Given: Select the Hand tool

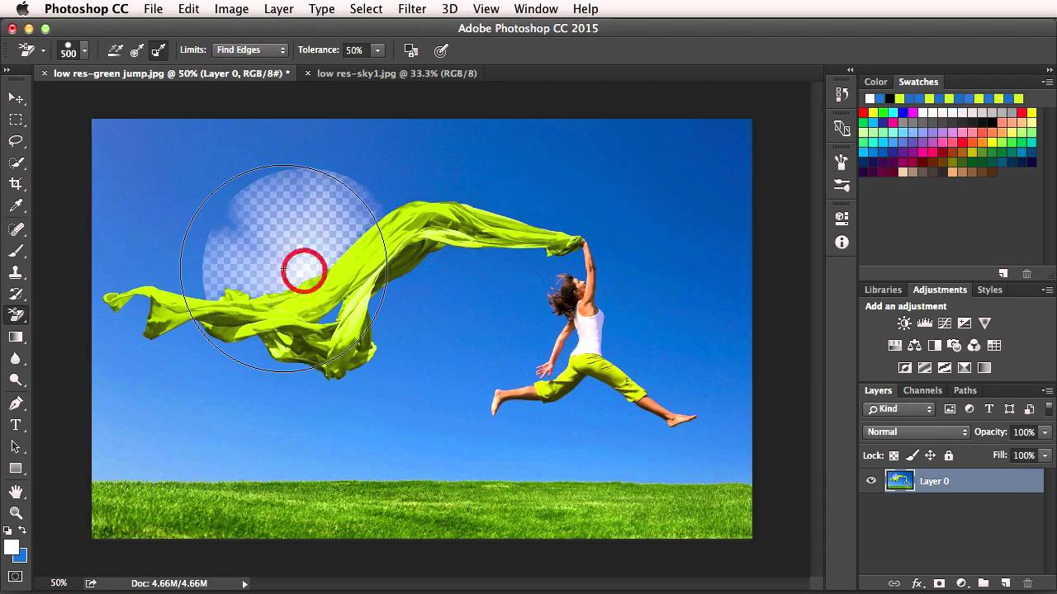Looking at the screenshot, I should pos(16,492).
